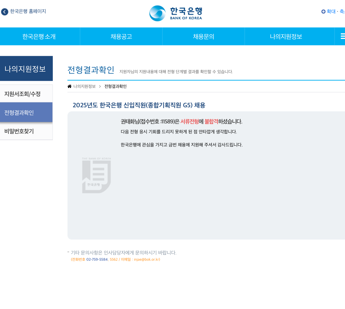Image resolution: width=345 pixels, height=309 pixels.
Task: Click the red 불합격 result text
Action: (211, 121)
